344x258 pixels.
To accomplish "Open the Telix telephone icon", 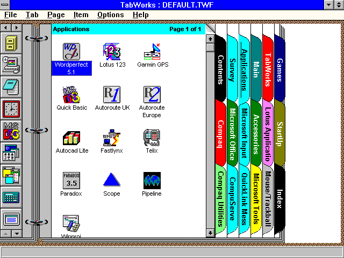I will 152,138.
